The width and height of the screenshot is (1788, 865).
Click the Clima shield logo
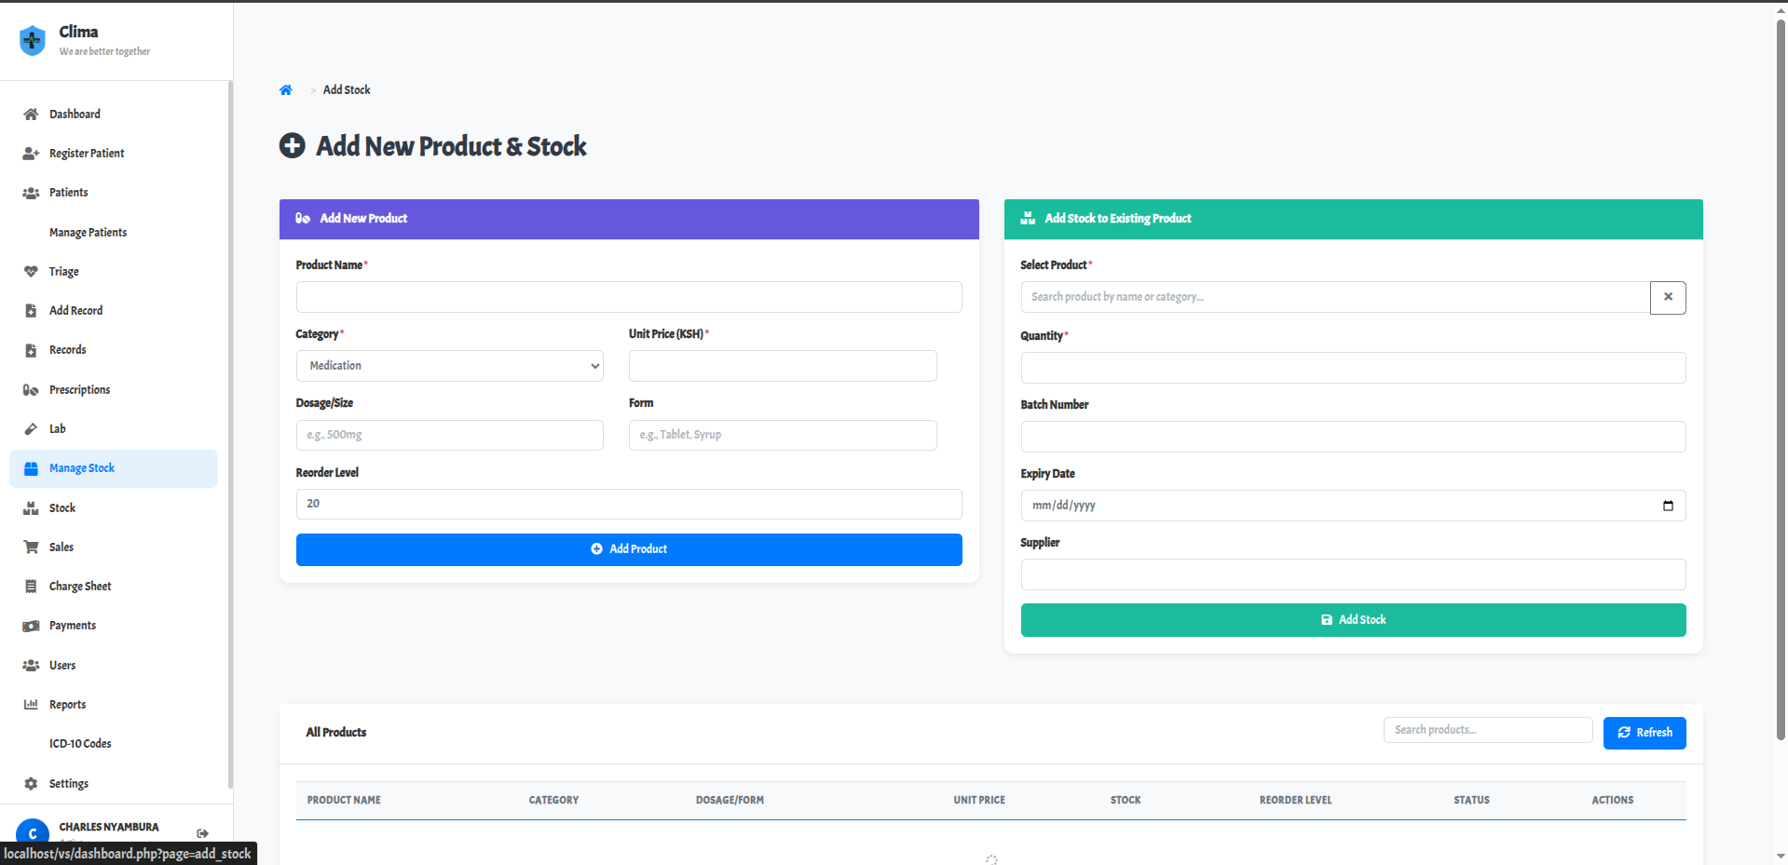pos(33,40)
